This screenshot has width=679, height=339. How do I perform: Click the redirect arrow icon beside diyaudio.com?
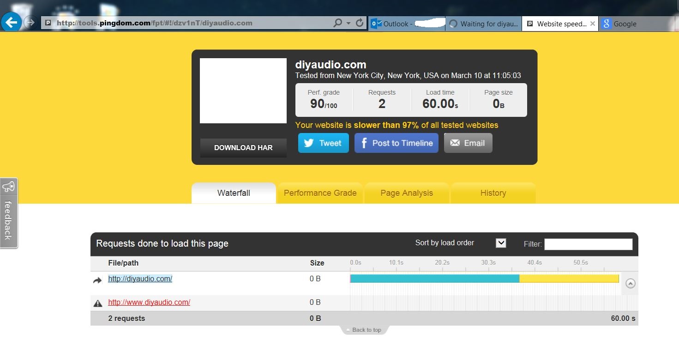click(x=97, y=280)
